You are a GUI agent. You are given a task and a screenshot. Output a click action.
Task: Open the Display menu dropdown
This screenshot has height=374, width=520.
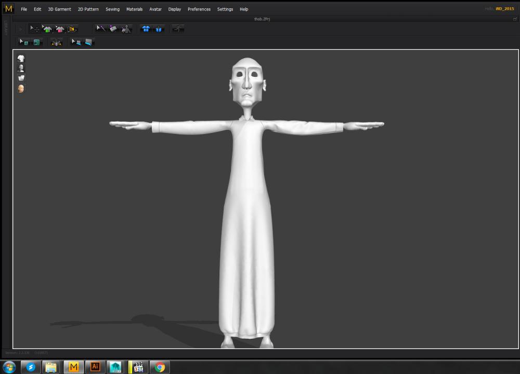[x=174, y=9]
